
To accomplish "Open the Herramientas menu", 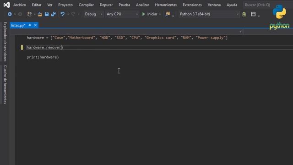I will tap(166, 5).
